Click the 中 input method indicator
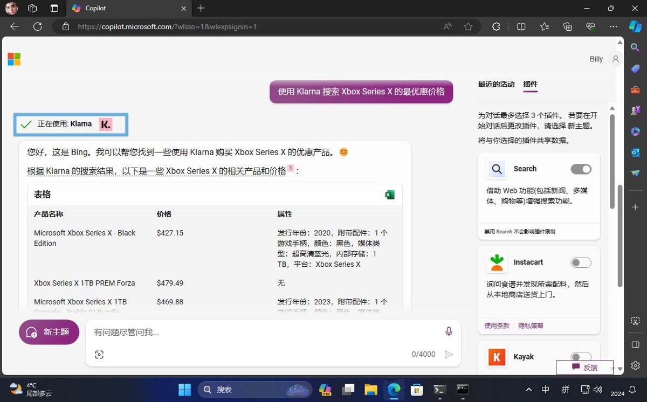647x402 pixels. 545,389
